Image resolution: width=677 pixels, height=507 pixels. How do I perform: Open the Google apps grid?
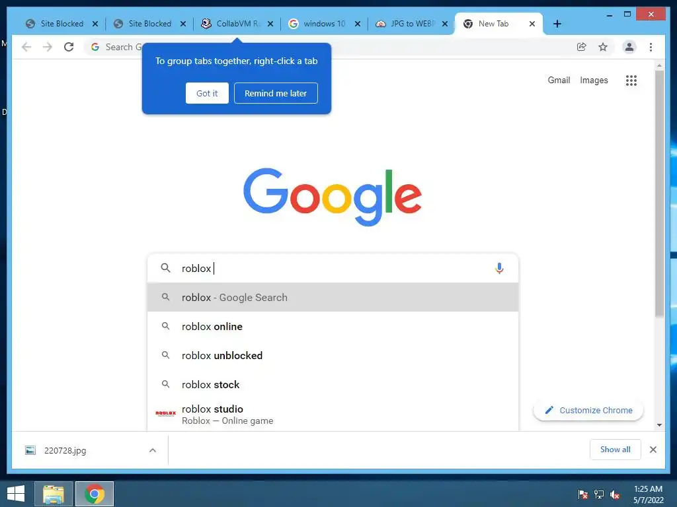pyautogui.click(x=631, y=80)
